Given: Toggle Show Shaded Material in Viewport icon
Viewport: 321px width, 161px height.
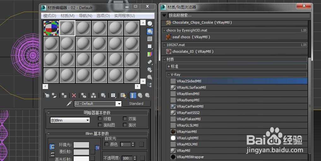Looking at the screenshot, I should [x=123, y=95].
